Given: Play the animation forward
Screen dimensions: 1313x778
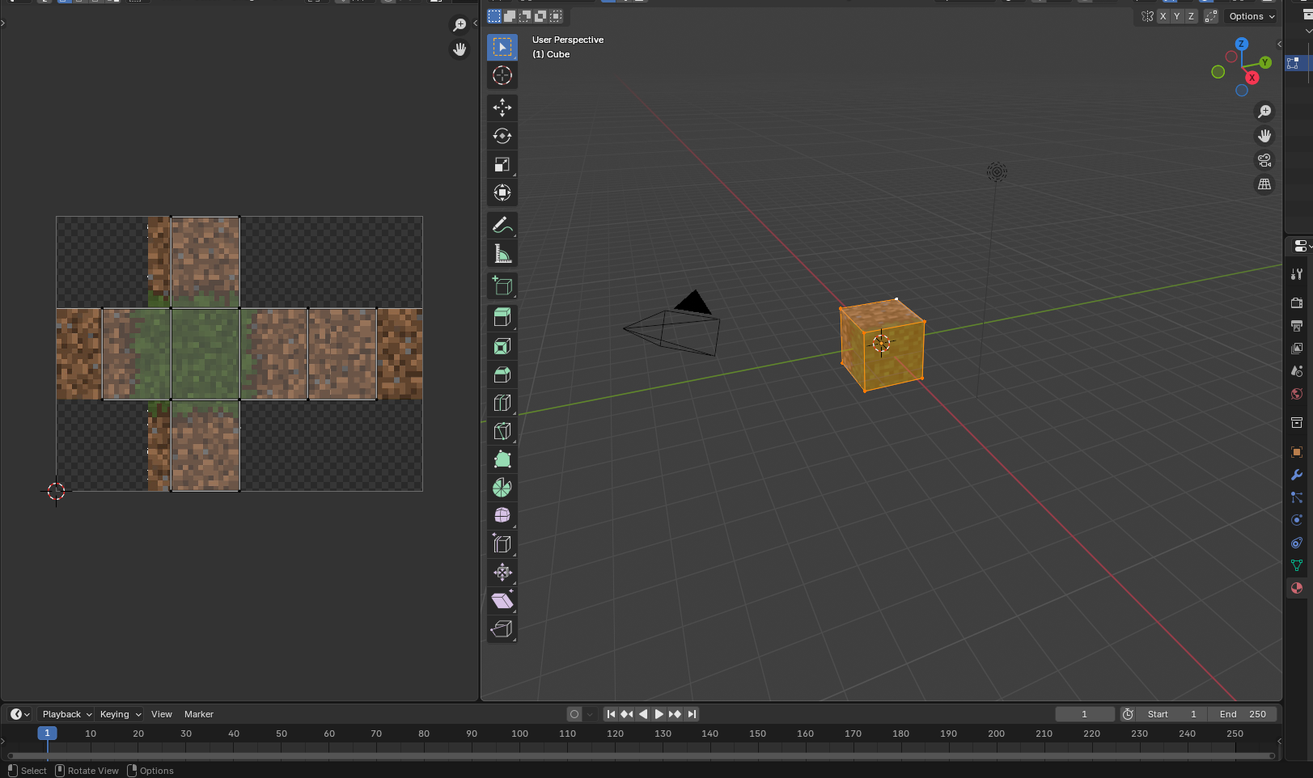Looking at the screenshot, I should [659, 714].
